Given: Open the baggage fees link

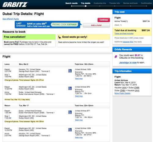Looking at the screenshot, I should pos(128,42).
